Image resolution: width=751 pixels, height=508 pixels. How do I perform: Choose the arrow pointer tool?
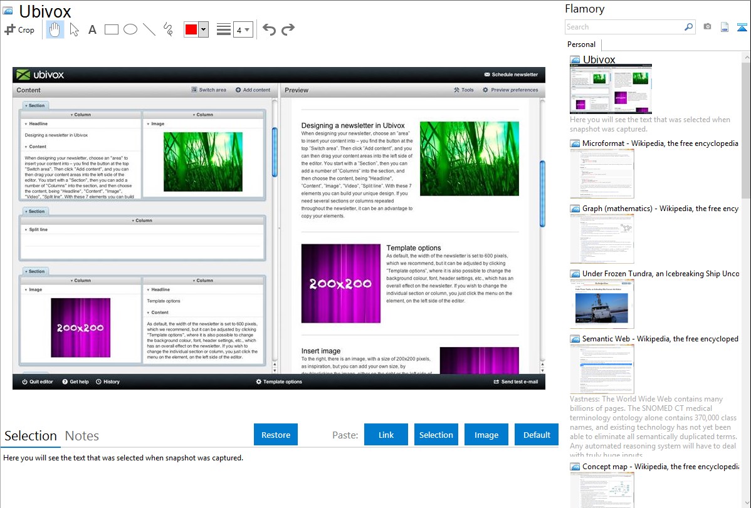click(74, 29)
